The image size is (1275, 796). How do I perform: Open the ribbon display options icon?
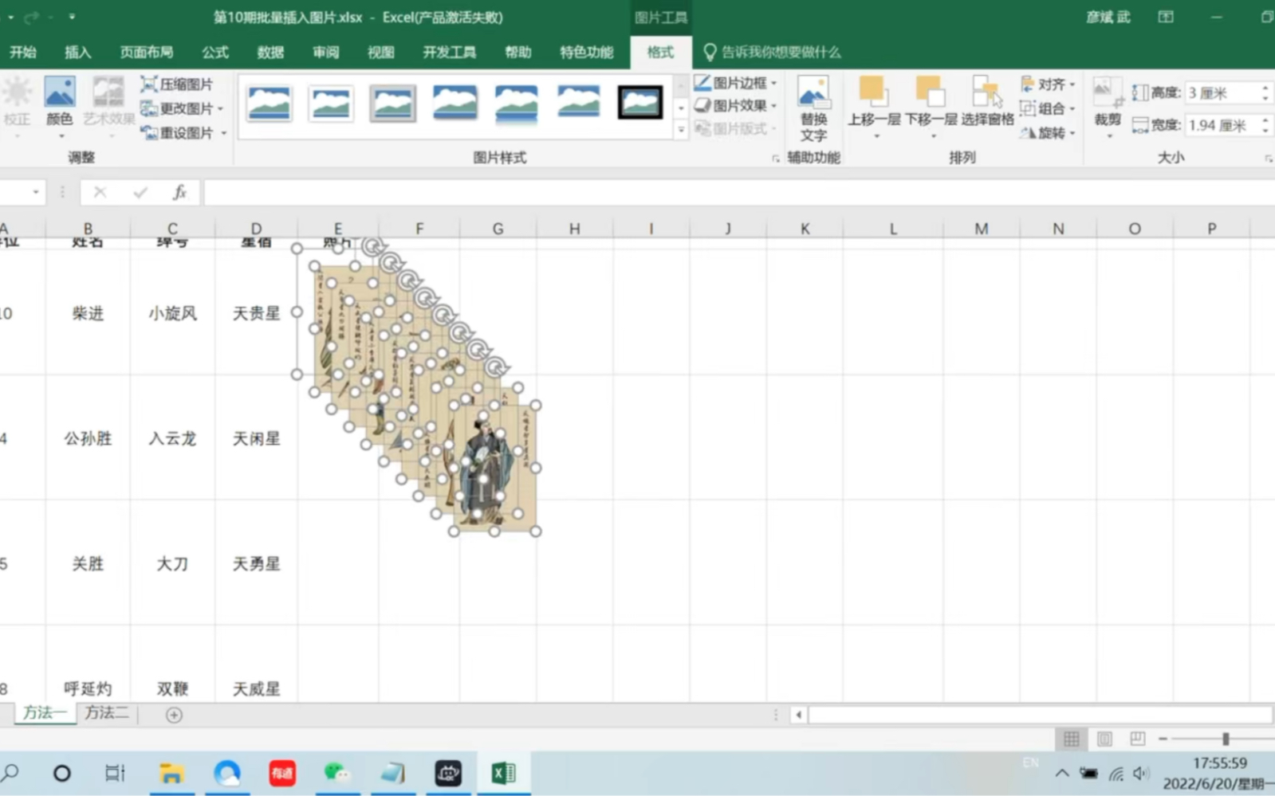click(1166, 17)
